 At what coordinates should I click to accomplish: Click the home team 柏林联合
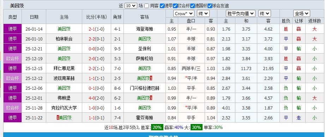coord(64,39)
